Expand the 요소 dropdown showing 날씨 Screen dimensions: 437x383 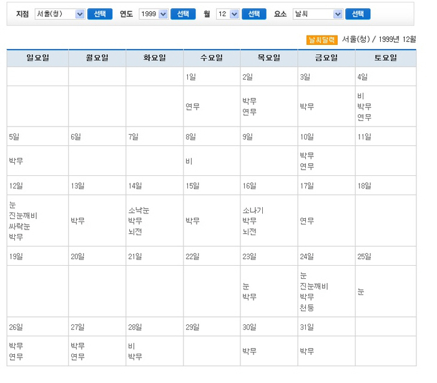(x=317, y=14)
